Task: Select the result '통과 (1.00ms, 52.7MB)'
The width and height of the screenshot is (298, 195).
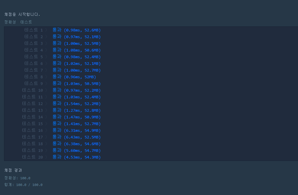Action: point(77,70)
